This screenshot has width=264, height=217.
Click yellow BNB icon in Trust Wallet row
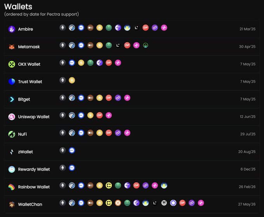click(x=72, y=80)
